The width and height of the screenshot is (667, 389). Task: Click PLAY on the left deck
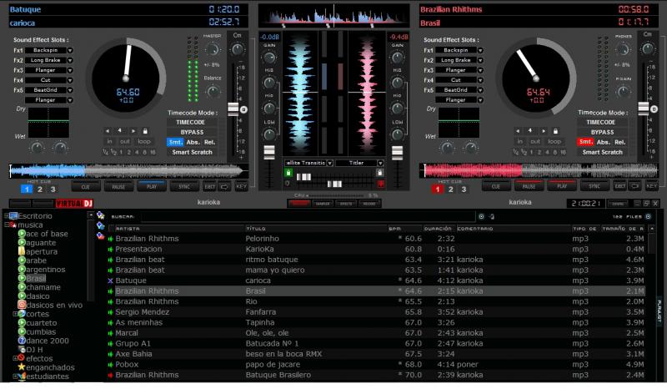pos(152,186)
